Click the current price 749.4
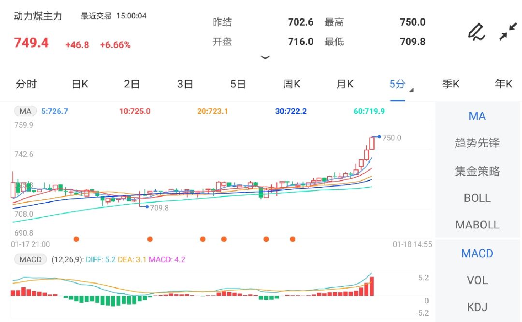This screenshot has width=522, height=322. coord(31,43)
